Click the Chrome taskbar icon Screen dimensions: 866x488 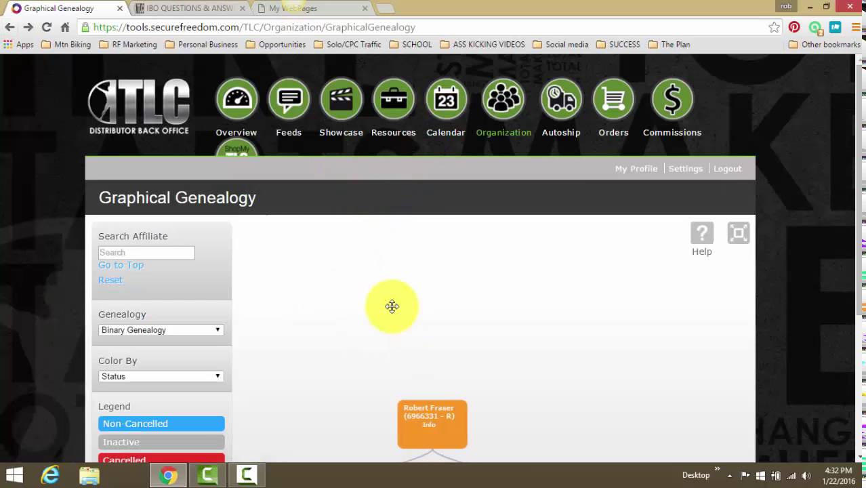tap(169, 475)
